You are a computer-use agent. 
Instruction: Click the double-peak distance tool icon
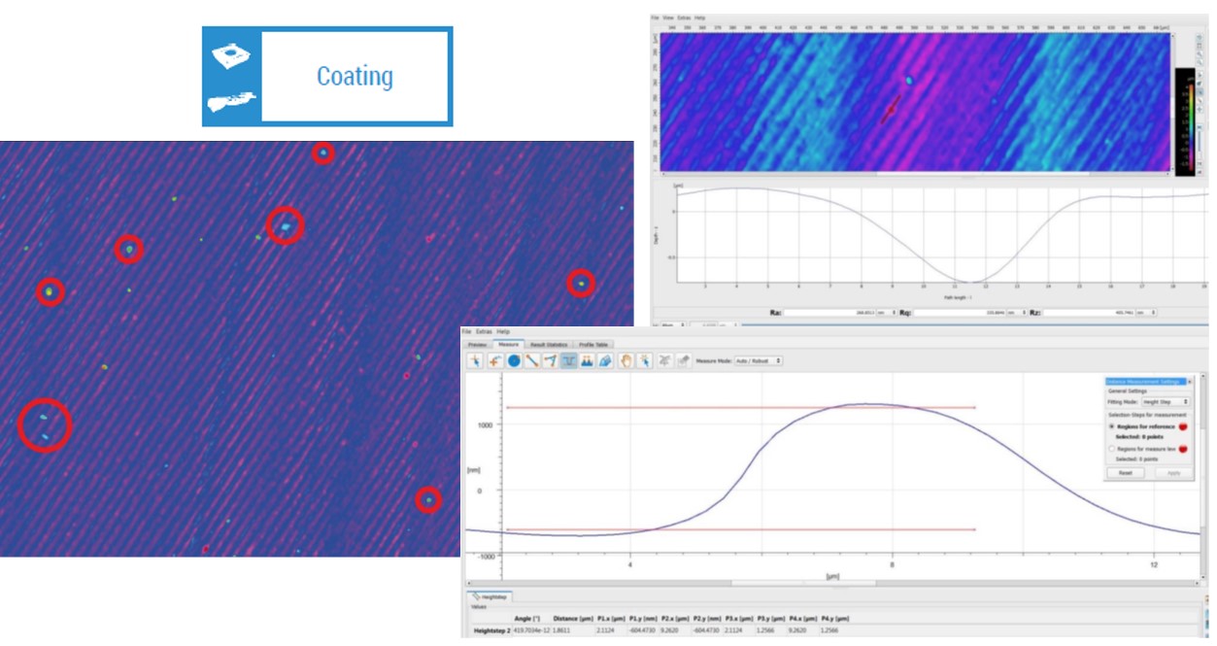(588, 360)
